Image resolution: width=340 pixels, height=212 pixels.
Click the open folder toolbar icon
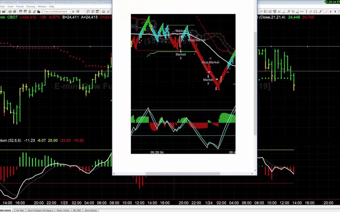[x=4, y=12]
